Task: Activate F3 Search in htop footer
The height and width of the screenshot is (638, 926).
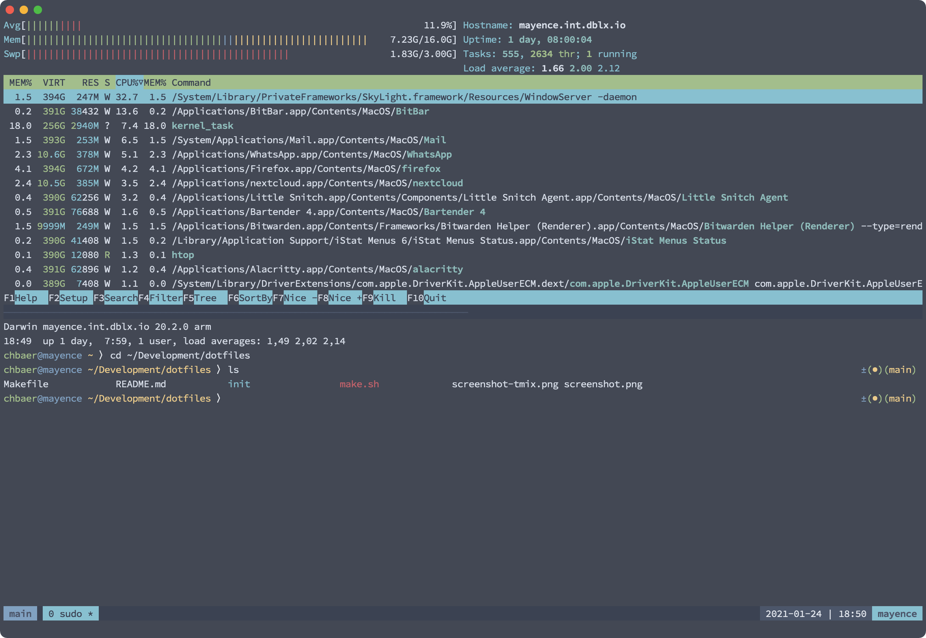Action: click(x=120, y=298)
